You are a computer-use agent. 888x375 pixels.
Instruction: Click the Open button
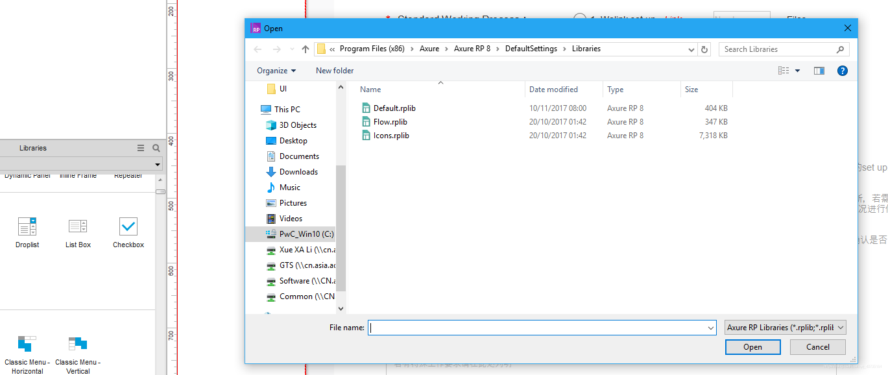752,347
